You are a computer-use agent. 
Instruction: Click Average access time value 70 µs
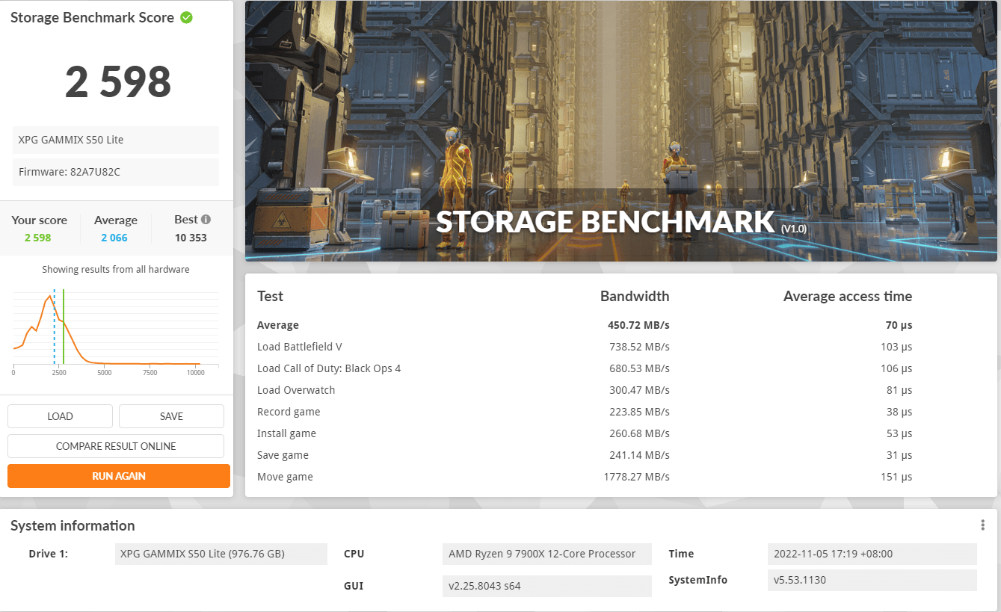[899, 325]
